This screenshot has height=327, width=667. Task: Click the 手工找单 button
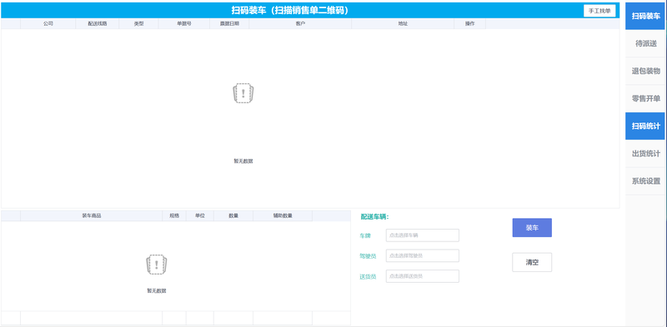pos(599,11)
